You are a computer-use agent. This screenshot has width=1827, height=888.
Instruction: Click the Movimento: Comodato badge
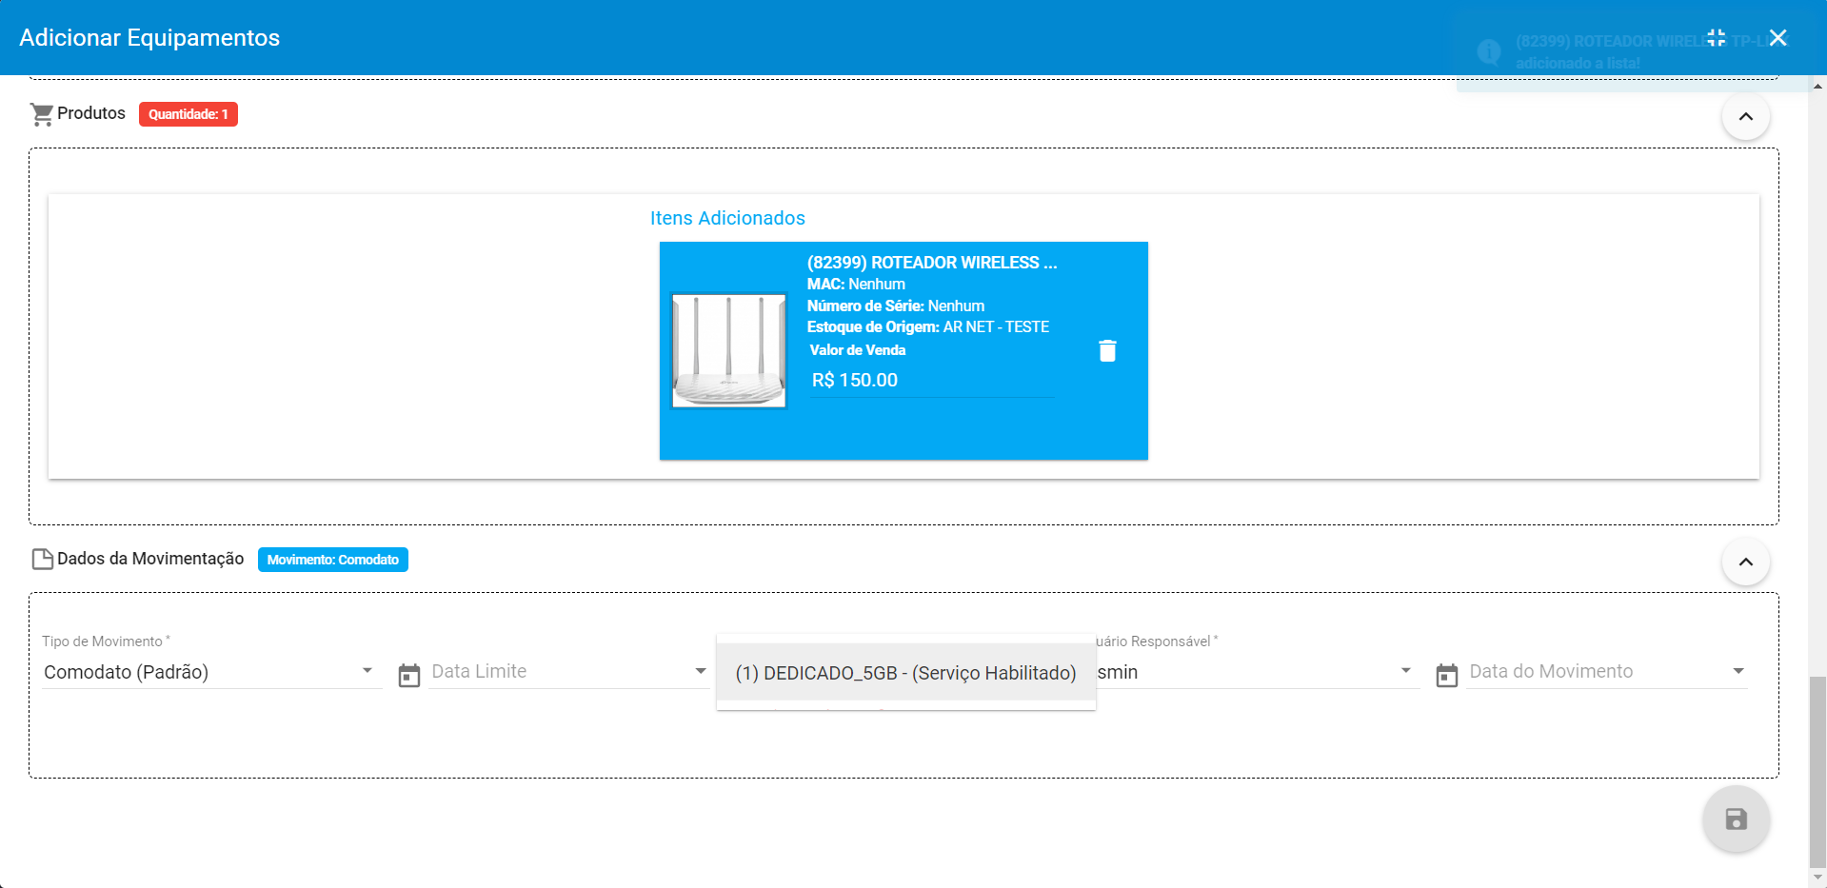click(x=333, y=560)
